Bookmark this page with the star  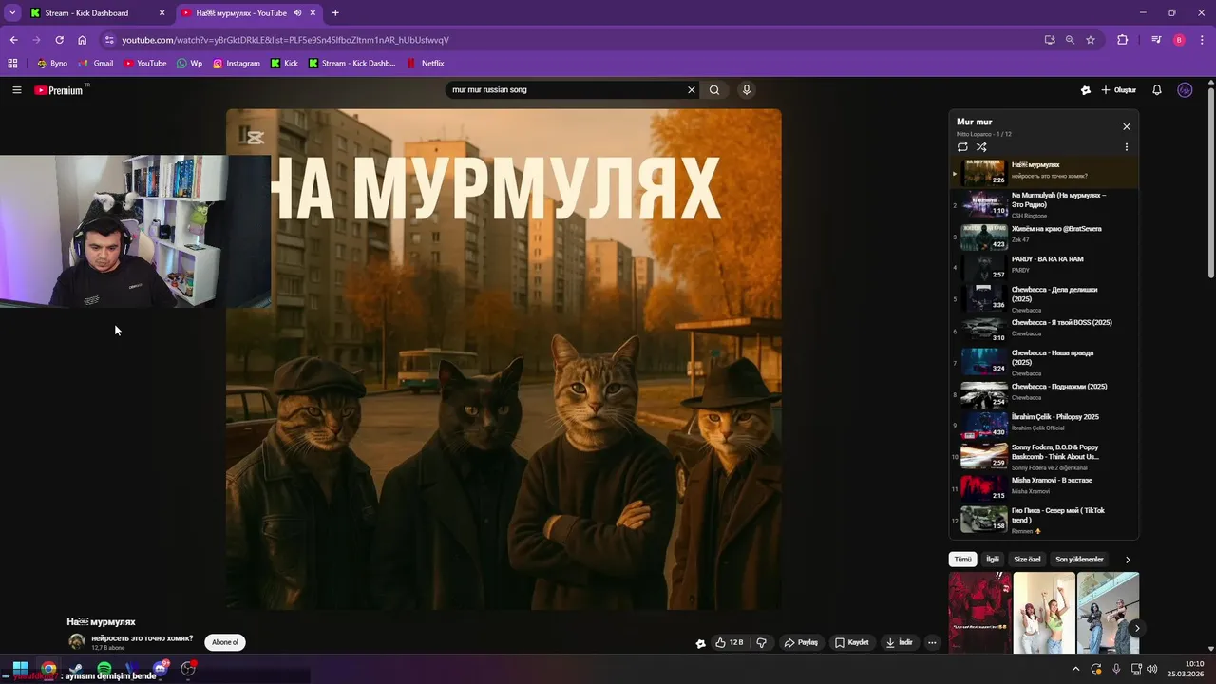[x=1091, y=40]
